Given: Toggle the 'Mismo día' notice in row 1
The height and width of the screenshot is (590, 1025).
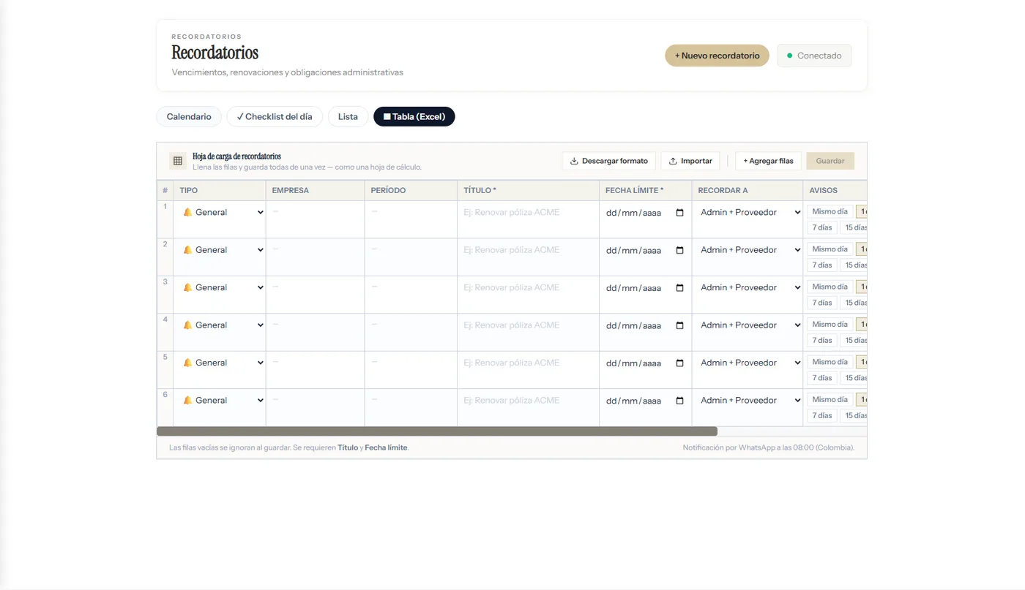Looking at the screenshot, I should (830, 211).
